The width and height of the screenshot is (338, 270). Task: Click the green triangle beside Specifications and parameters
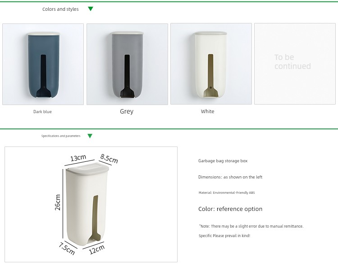(90, 136)
